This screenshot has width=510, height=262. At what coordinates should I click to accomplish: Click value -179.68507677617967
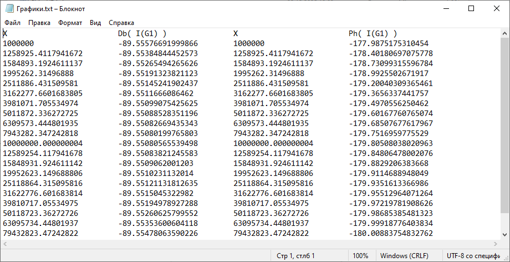tap(391, 123)
